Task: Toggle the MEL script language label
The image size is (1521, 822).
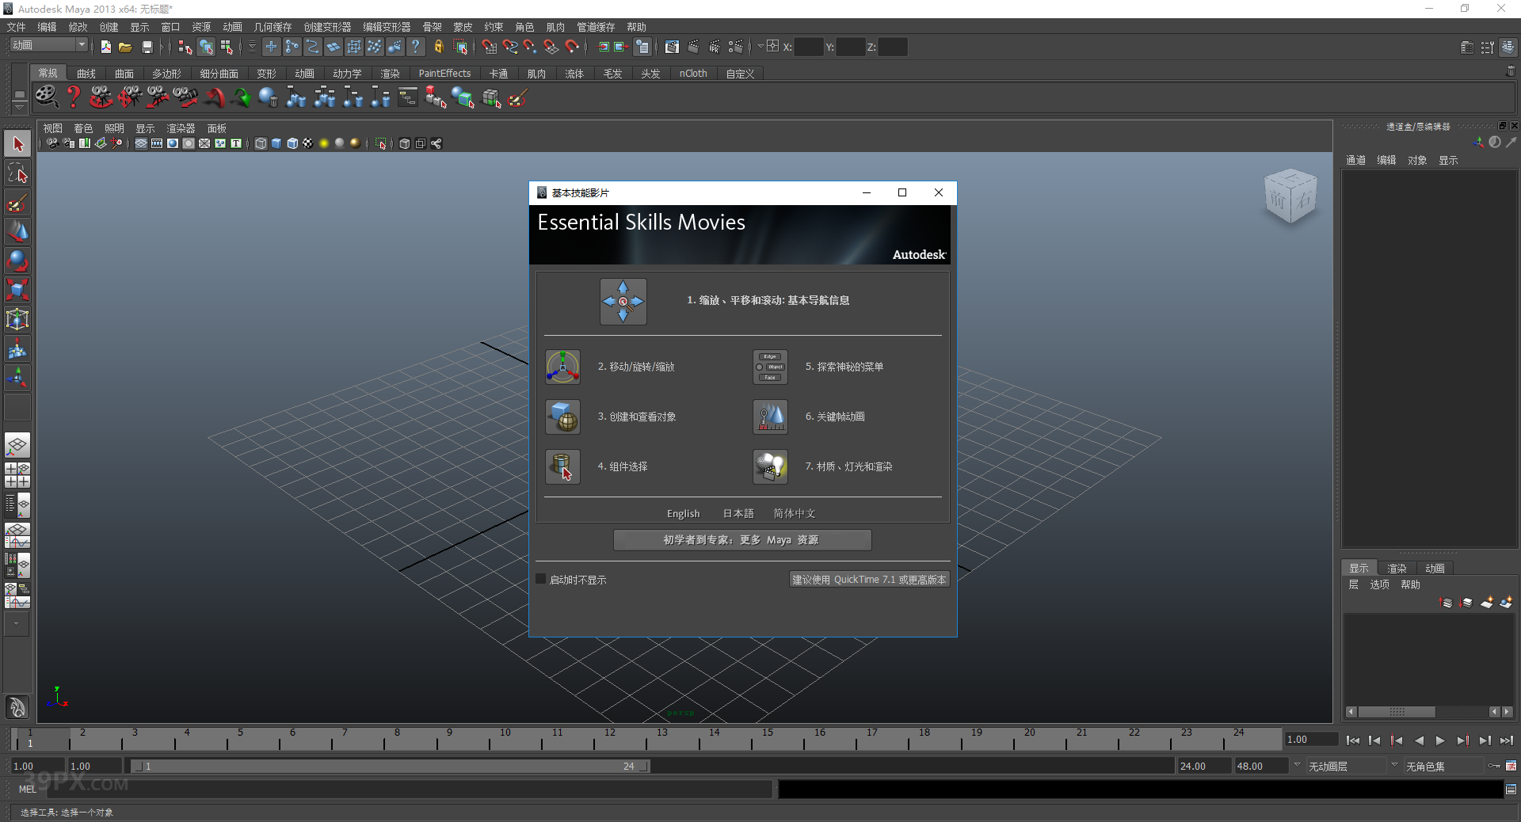Action: tap(28, 789)
